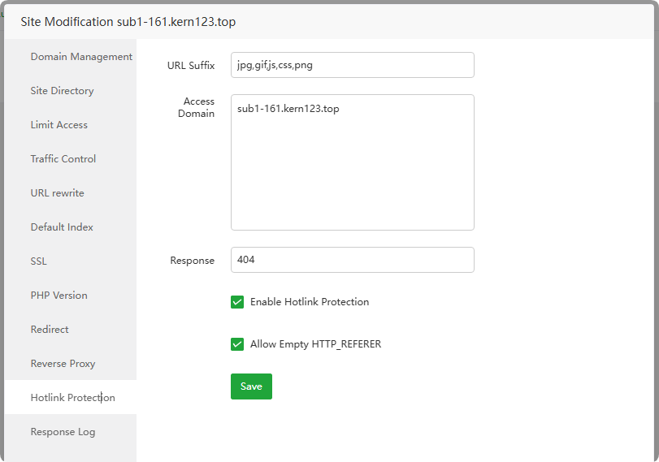Click the Allow Empty HTTP_REFERER label
659x462 pixels.
coord(315,344)
